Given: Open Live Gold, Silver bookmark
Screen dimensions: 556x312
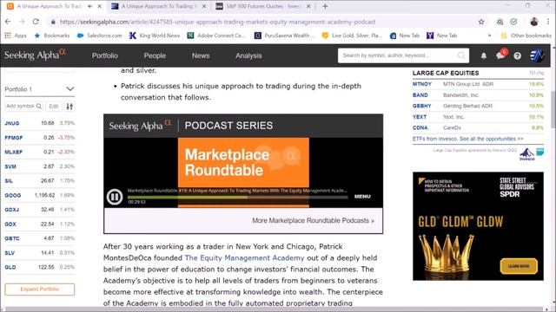Looking at the screenshot, I should pyautogui.click(x=352, y=36).
